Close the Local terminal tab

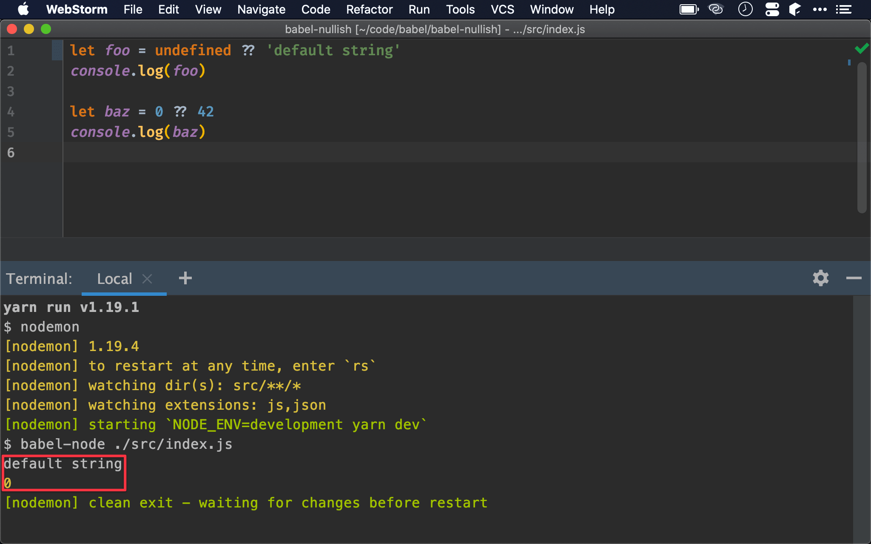point(147,279)
